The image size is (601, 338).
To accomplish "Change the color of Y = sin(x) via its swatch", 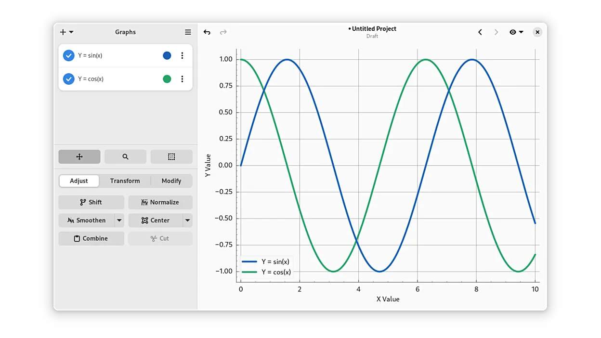I will coord(167,55).
